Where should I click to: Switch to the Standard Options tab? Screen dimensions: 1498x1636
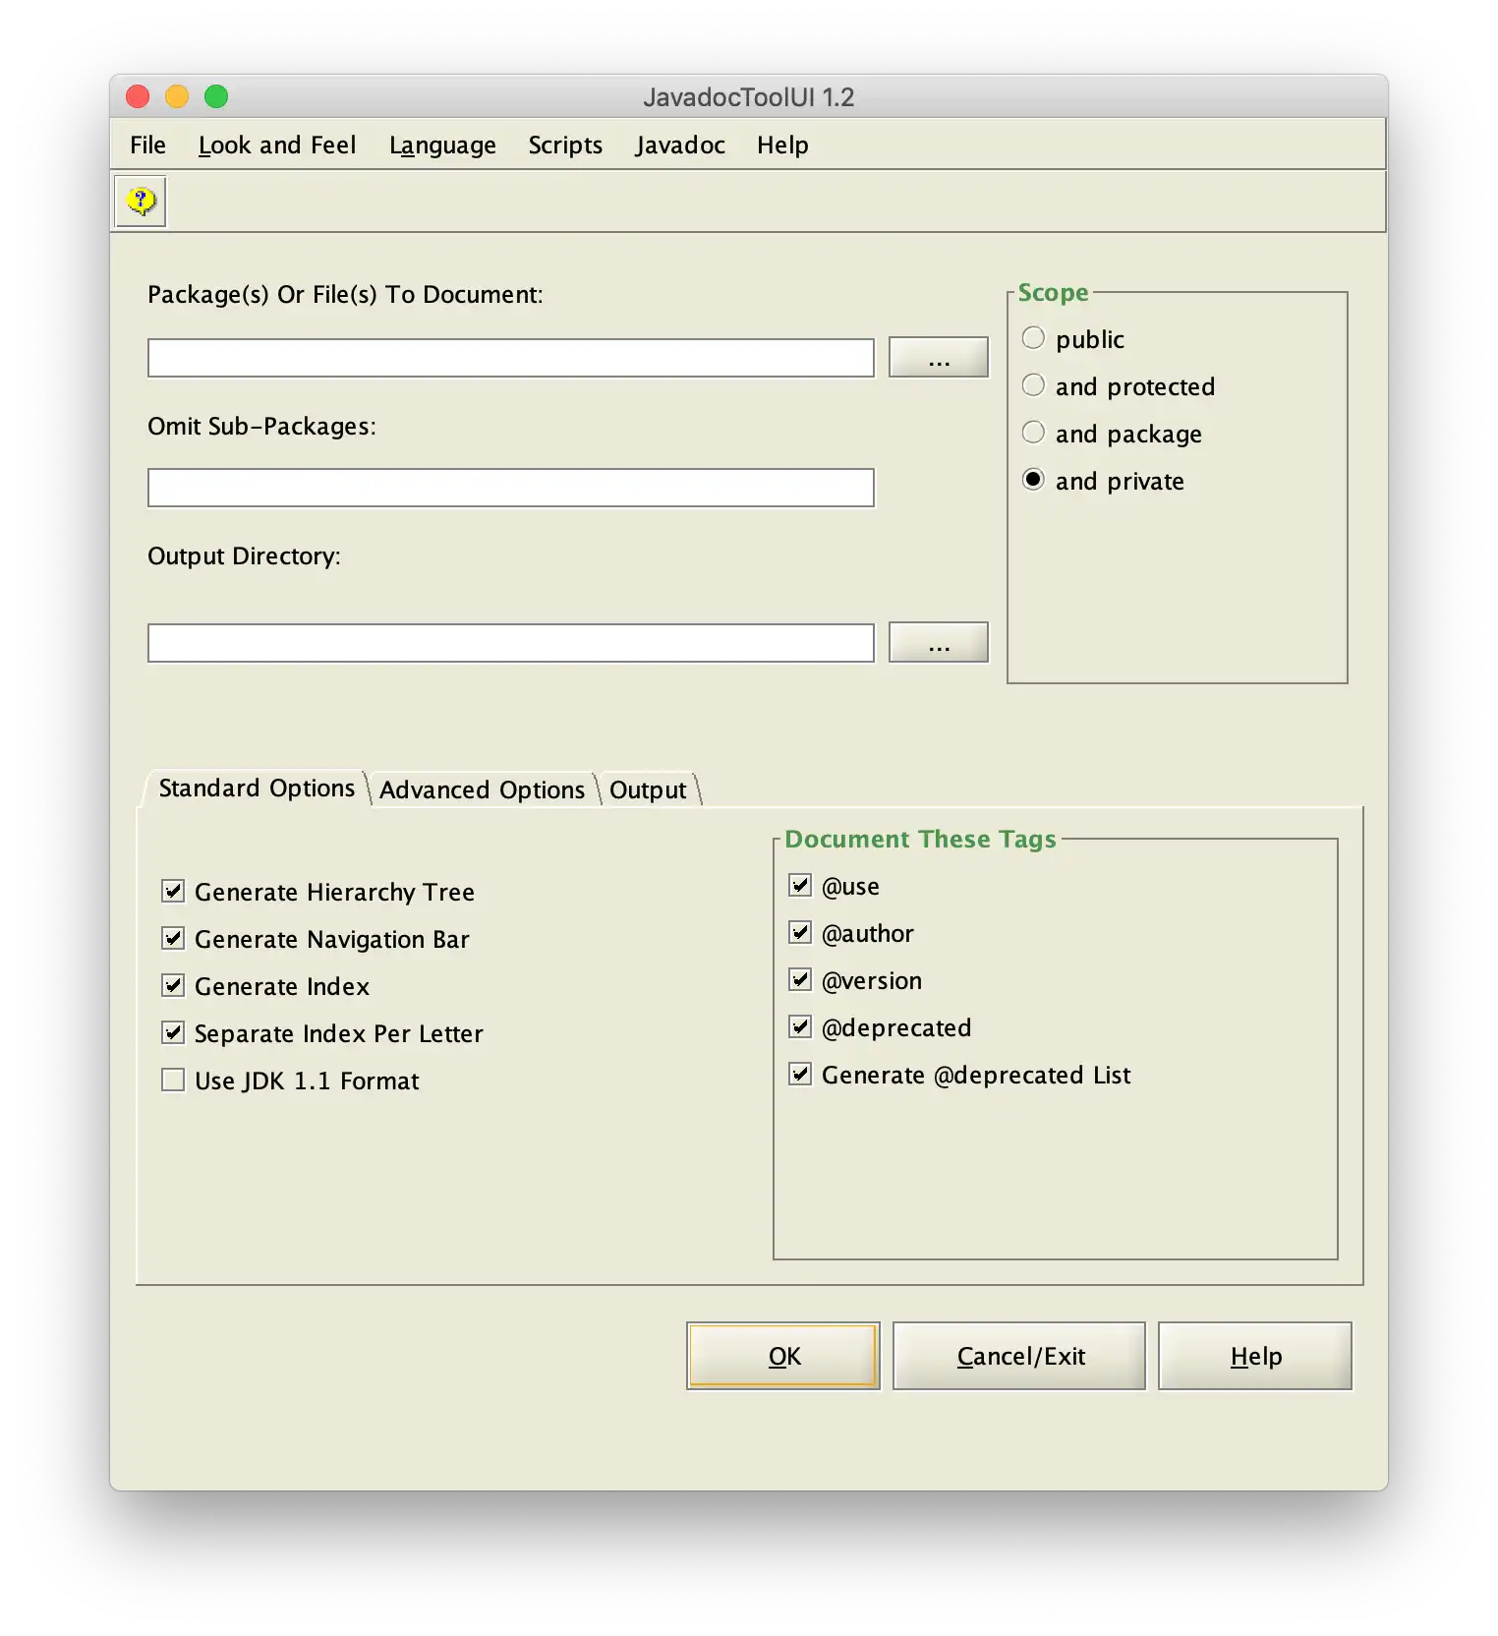(257, 789)
